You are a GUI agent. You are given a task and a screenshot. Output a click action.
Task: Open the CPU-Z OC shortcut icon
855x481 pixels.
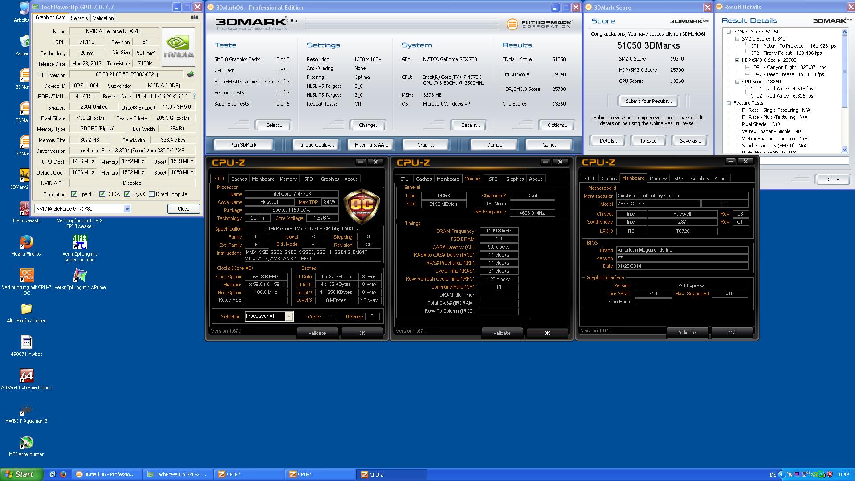coord(26,275)
